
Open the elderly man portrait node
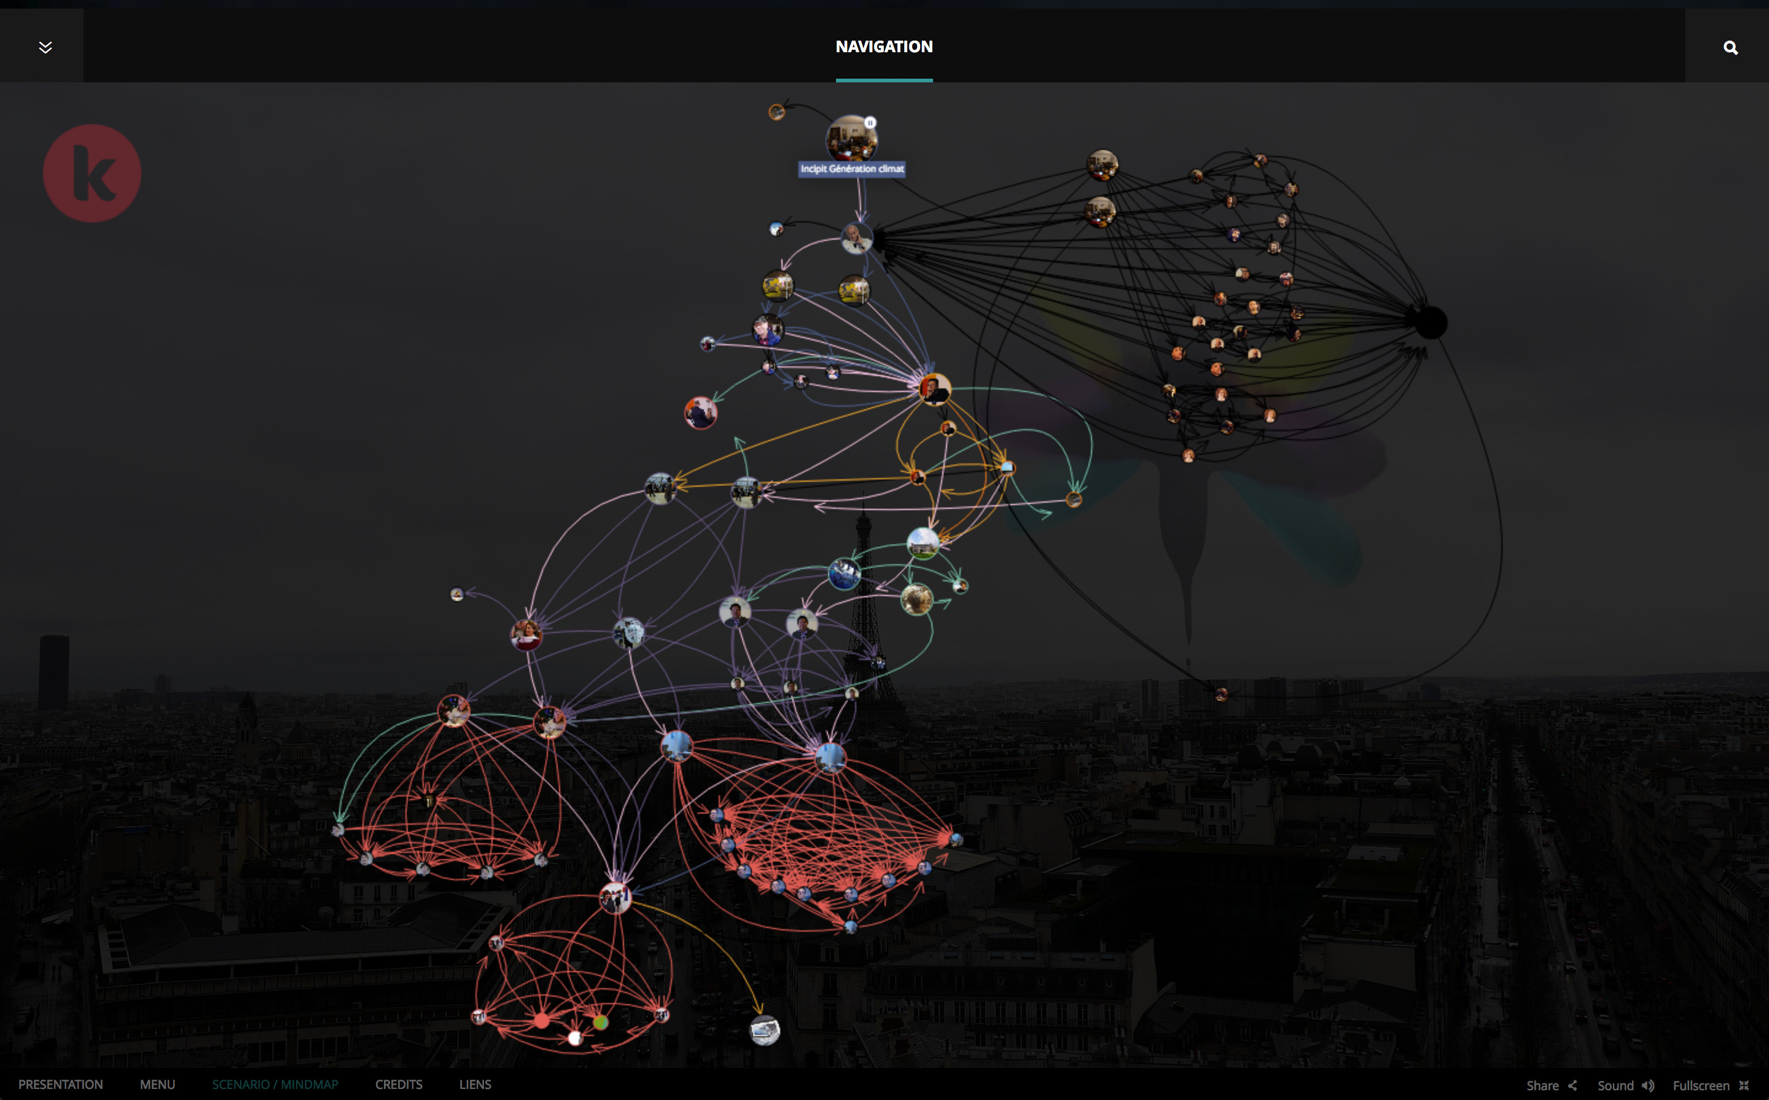click(x=856, y=238)
